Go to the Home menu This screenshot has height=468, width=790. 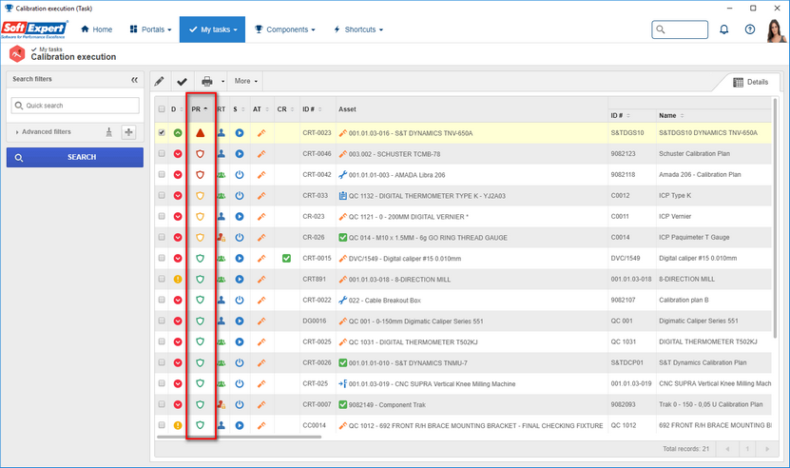(x=96, y=29)
